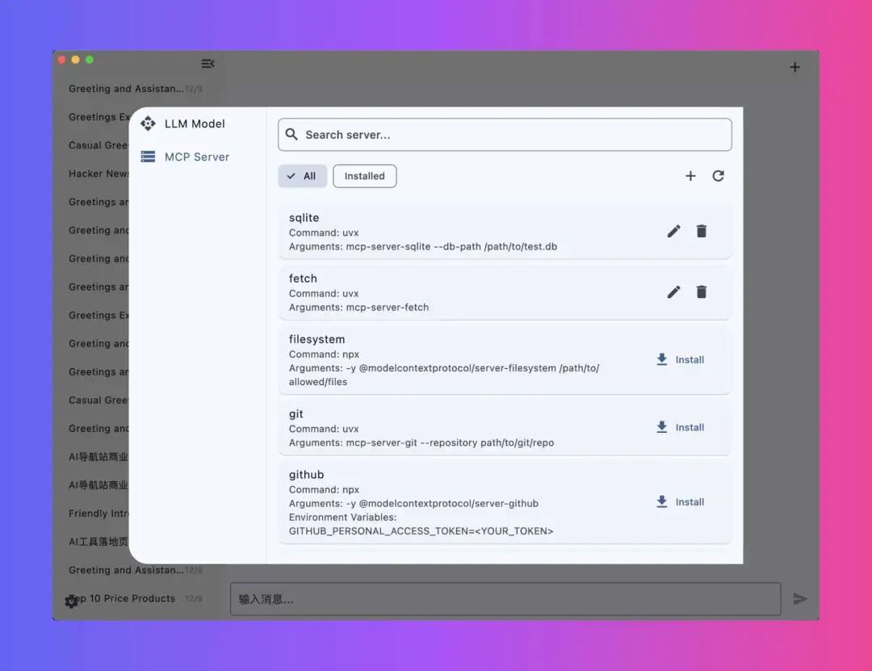Edit the fetch server entry
The image size is (872, 671).
(673, 292)
